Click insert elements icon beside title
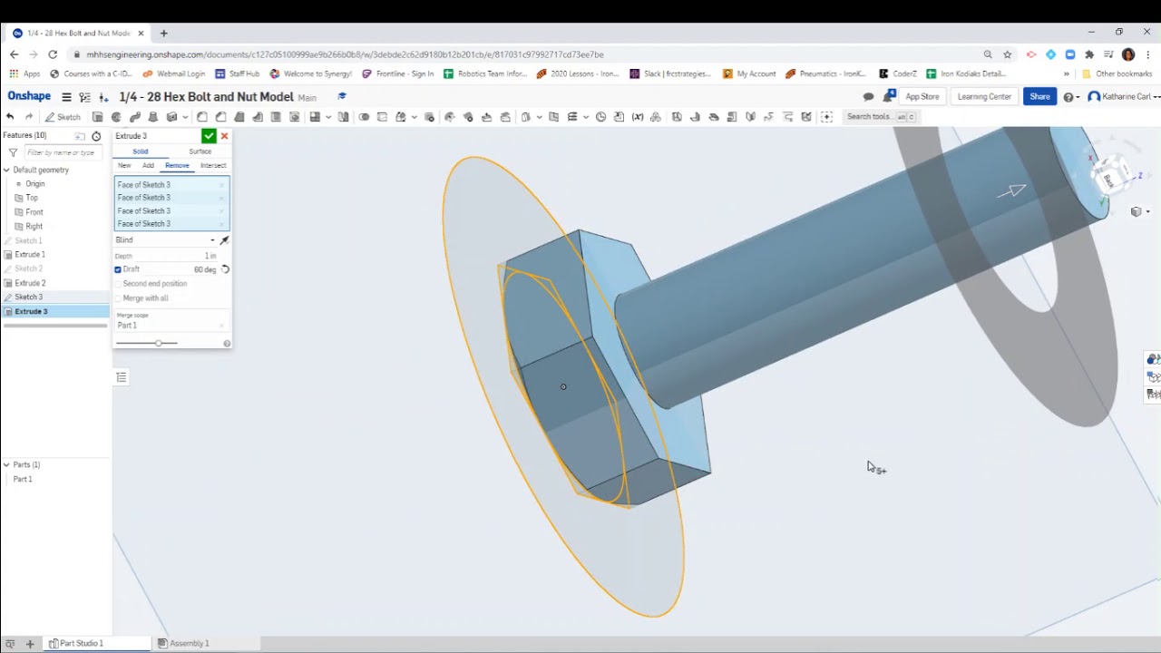The image size is (1161, 653). coord(103,97)
